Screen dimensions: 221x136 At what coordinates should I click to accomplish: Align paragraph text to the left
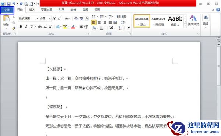94,22
